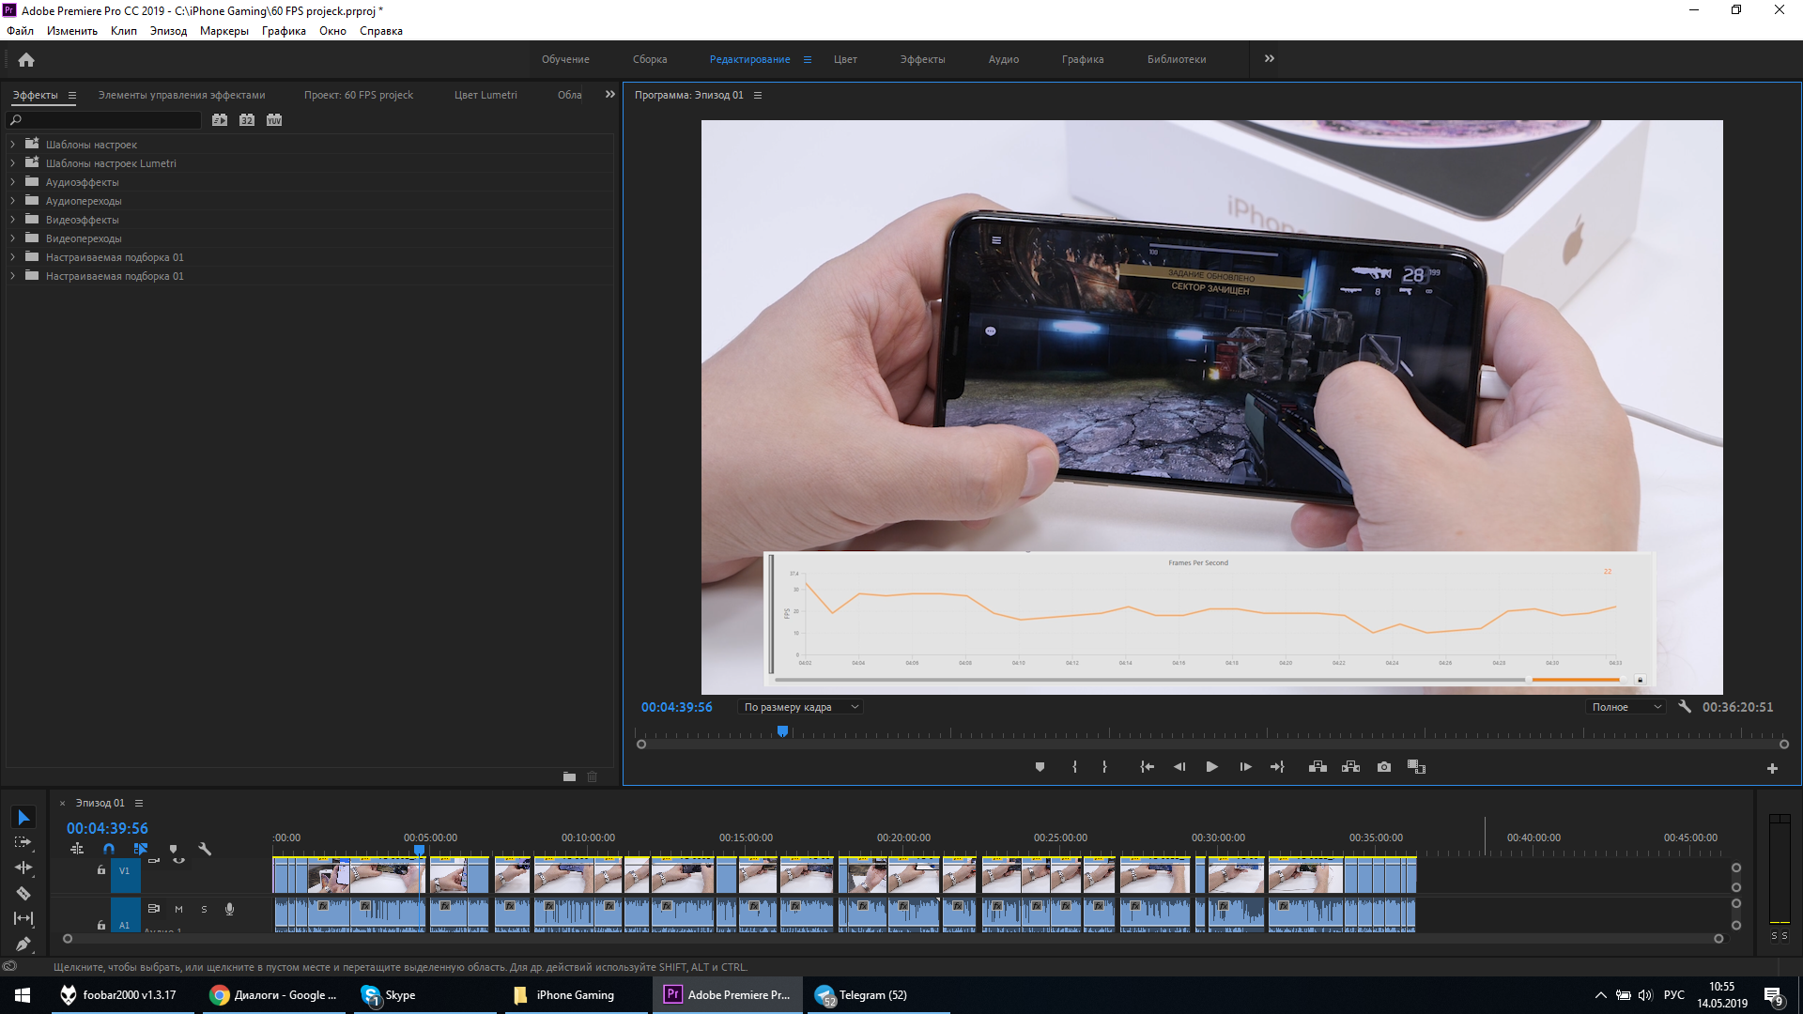Switch to the Цвет workspace

[x=845, y=59]
